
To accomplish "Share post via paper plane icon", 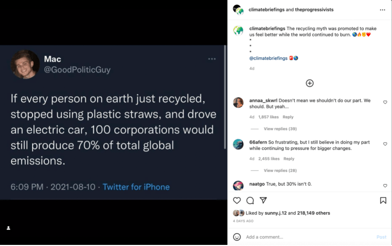I will point(263,200).
